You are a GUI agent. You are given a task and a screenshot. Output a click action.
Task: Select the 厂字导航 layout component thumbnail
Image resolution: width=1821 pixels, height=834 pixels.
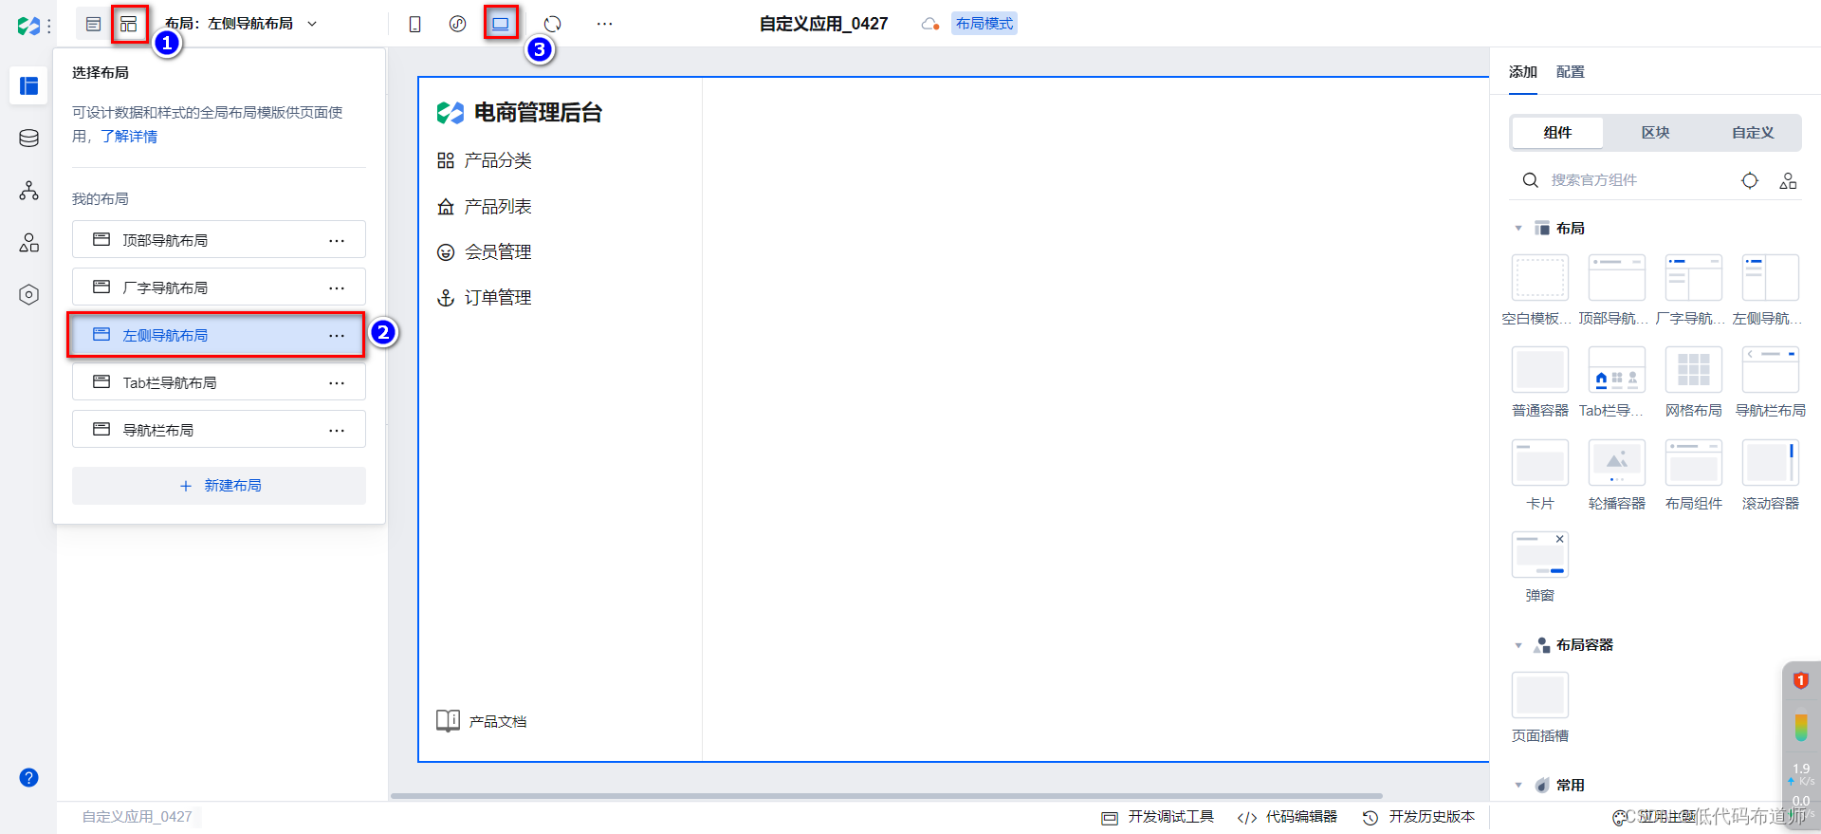pos(1694,278)
